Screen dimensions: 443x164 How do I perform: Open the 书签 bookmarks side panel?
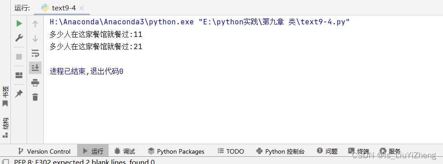5,96
